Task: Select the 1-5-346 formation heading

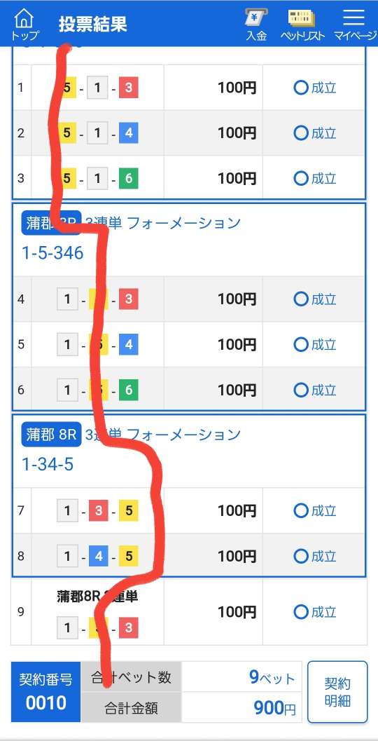Action: click(53, 253)
